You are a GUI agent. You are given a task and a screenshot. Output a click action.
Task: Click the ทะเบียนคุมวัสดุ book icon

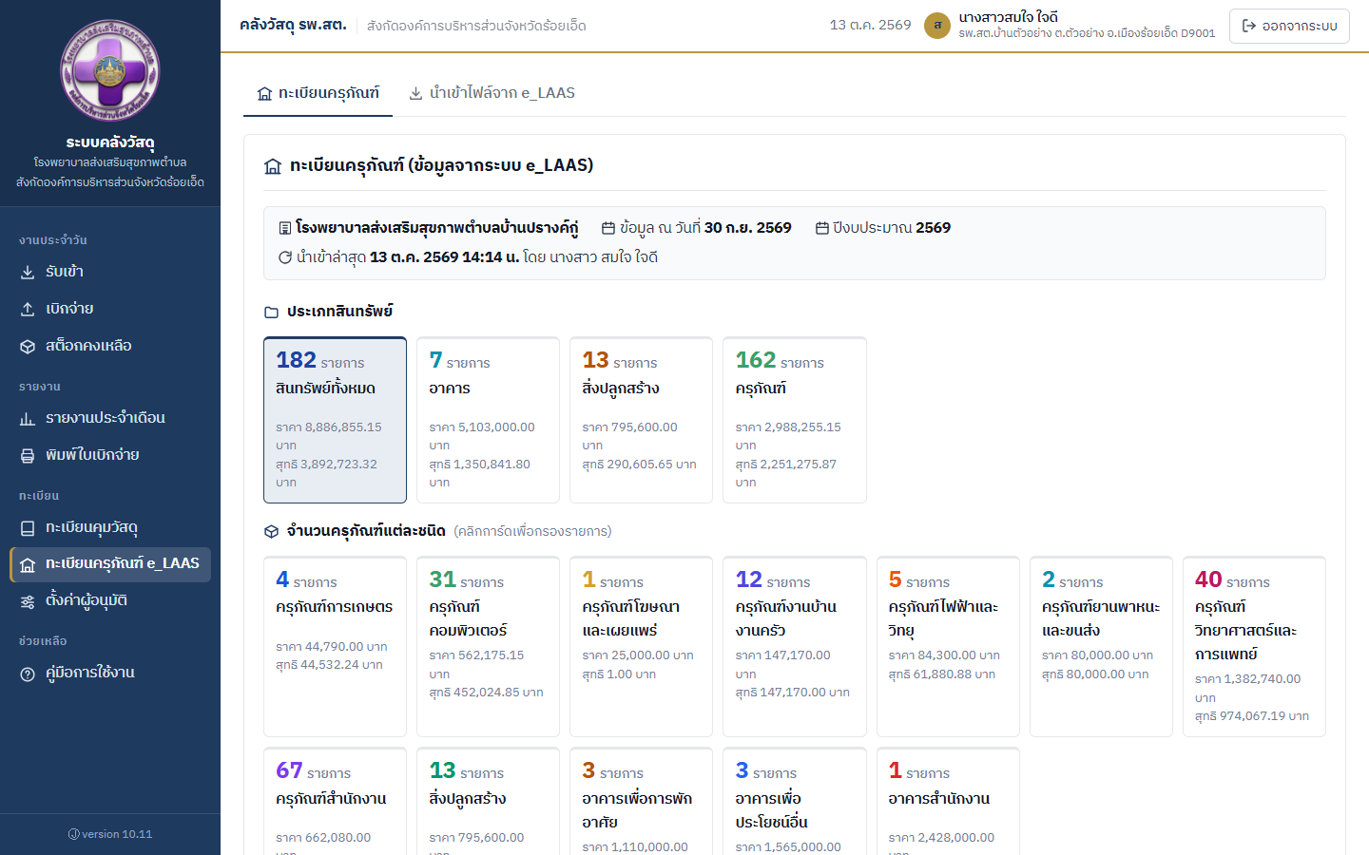28,528
